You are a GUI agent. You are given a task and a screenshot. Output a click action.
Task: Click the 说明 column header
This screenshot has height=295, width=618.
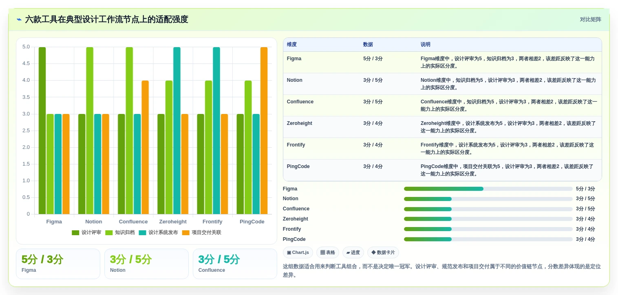pos(426,45)
